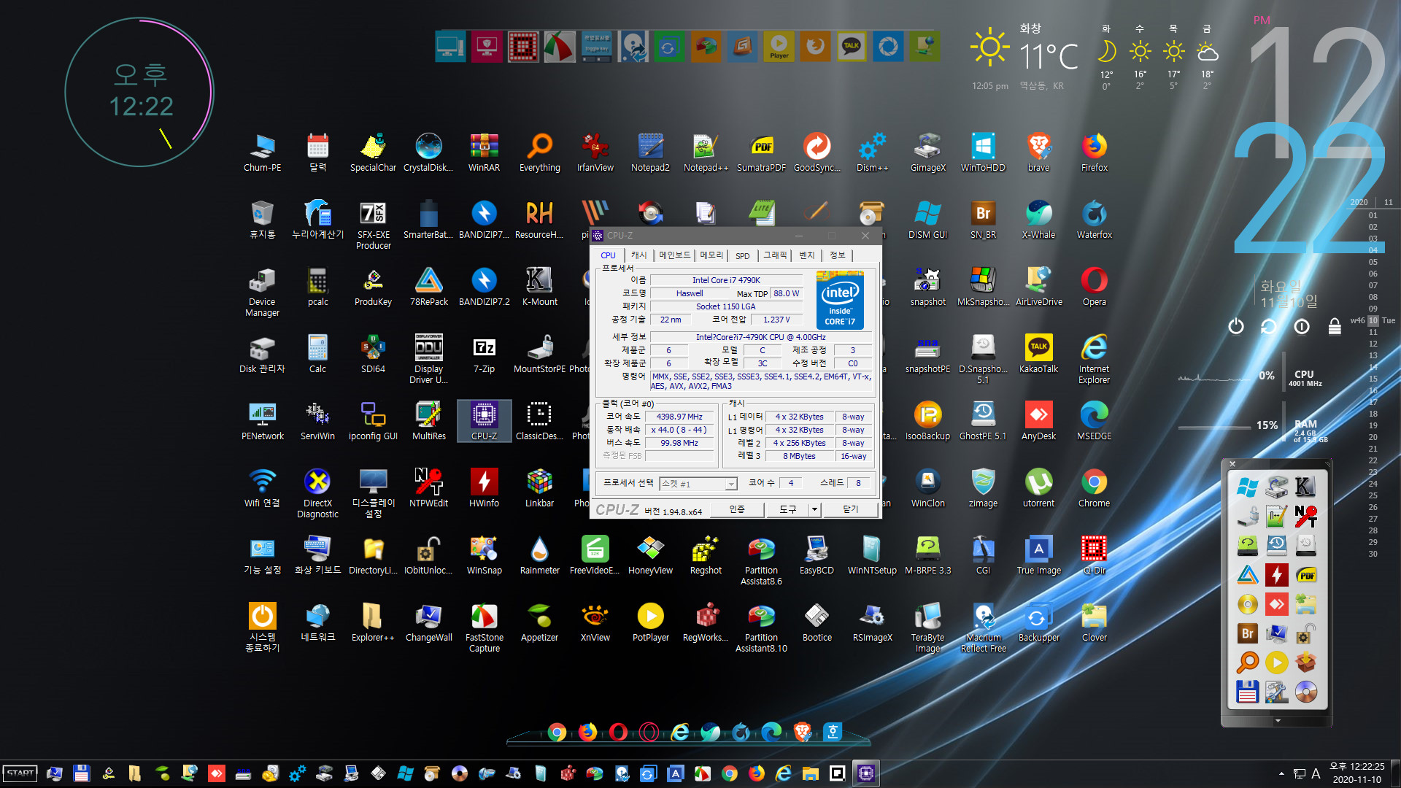Open the search magnifier in side launcher

click(x=1248, y=663)
